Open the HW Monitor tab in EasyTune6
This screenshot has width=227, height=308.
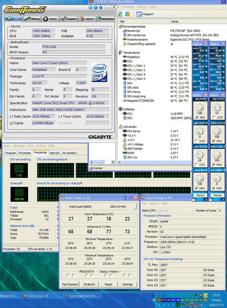tap(106, 19)
